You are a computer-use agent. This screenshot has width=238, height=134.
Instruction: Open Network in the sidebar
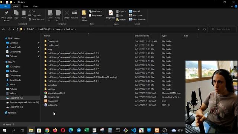[x=12, y=113]
